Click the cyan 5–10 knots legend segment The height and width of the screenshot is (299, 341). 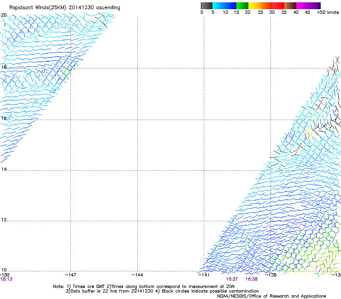(x=218, y=6)
